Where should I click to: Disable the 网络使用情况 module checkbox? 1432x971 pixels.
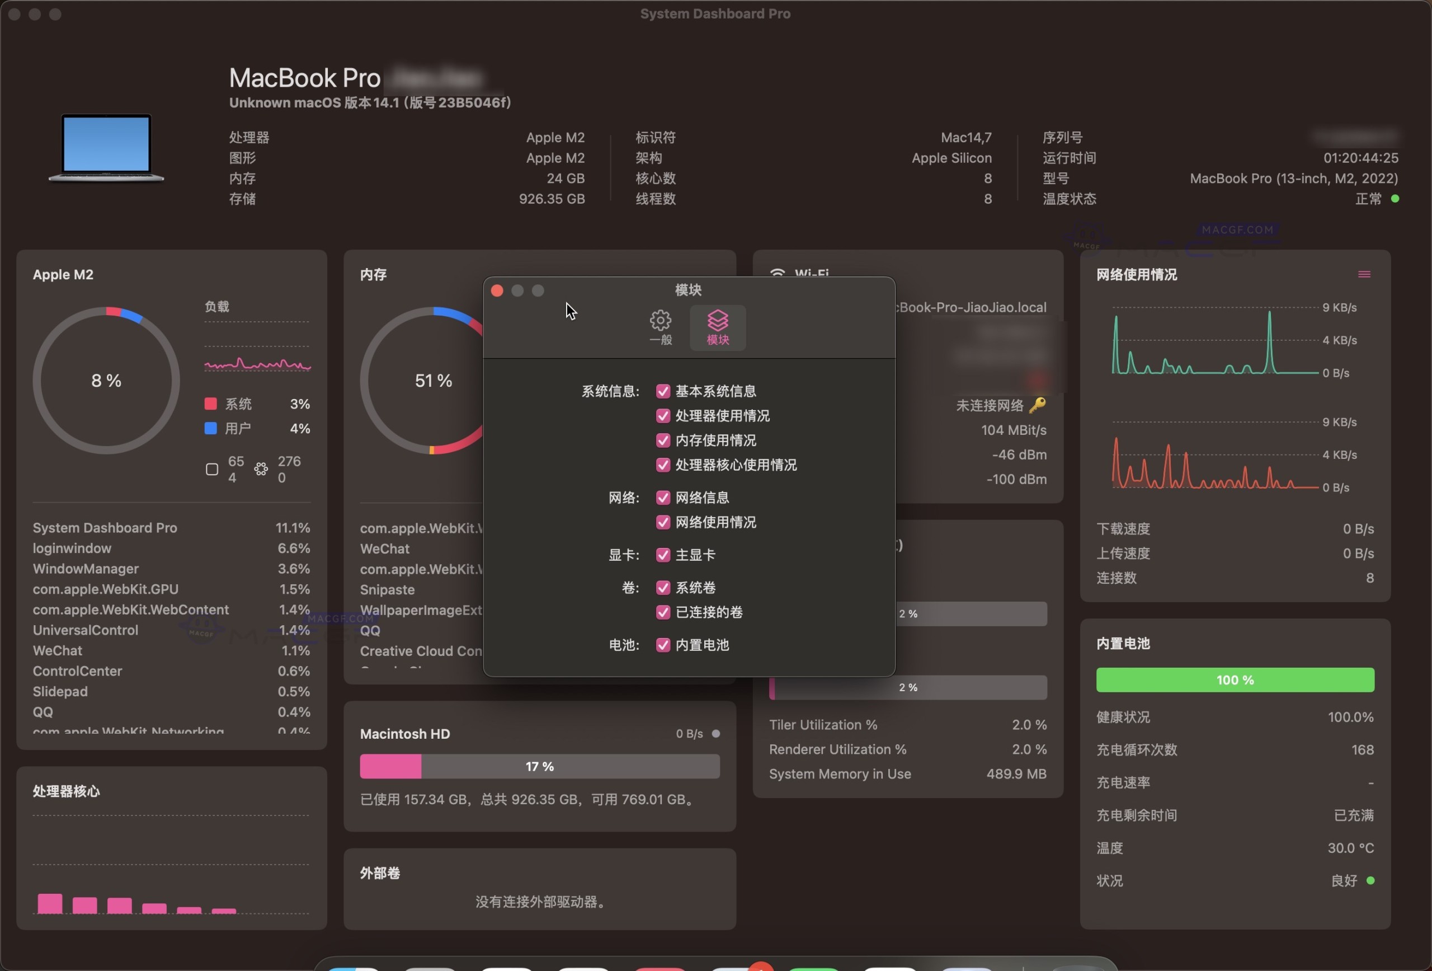click(x=662, y=522)
